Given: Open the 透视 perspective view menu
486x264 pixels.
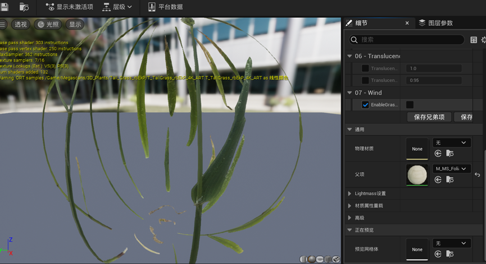Looking at the screenshot, I should click(x=21, y=25).
